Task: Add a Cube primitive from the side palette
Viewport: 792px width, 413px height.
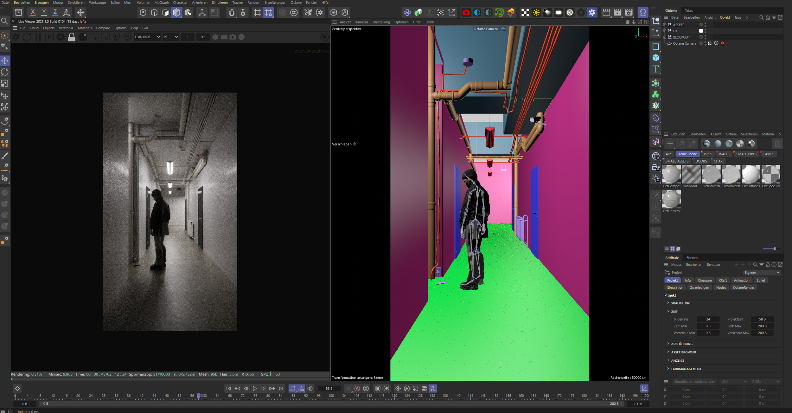Action: (655, 58)
